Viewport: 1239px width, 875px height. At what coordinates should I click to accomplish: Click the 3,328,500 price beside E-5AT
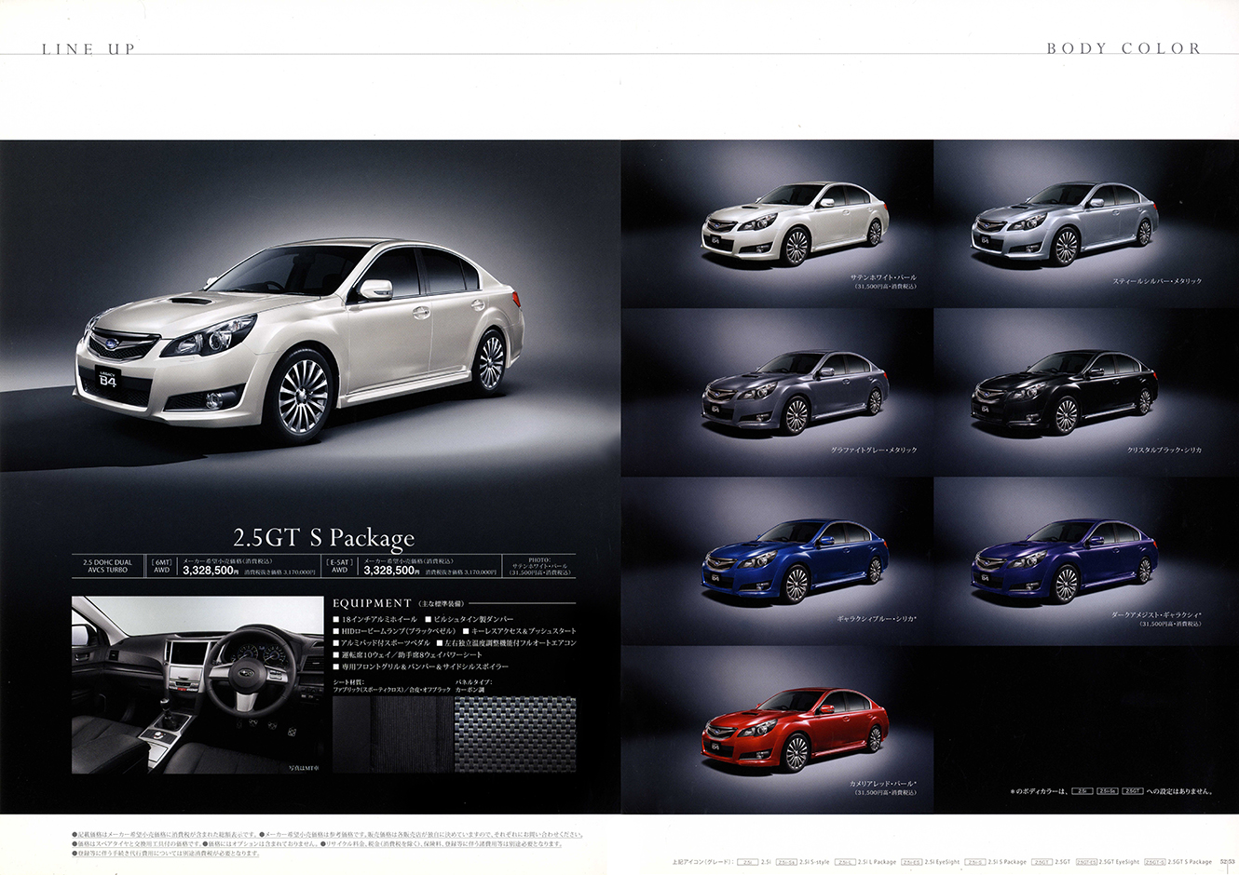tap(391, 571)
